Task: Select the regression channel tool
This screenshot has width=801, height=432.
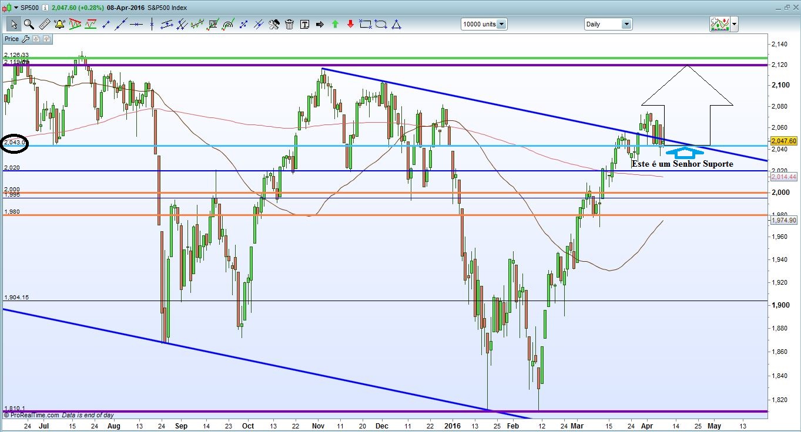Action: [x=197, y=24]
